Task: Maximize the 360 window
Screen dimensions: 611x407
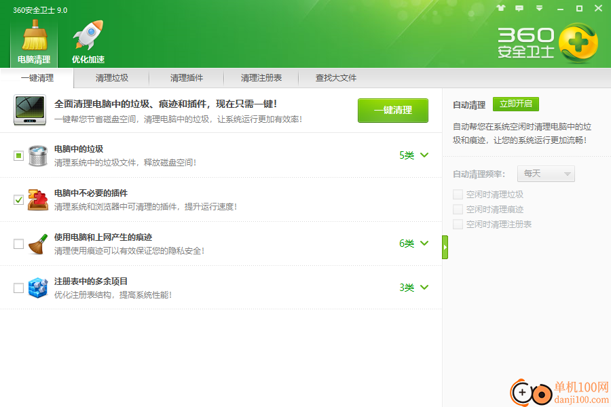Action: 580,8
